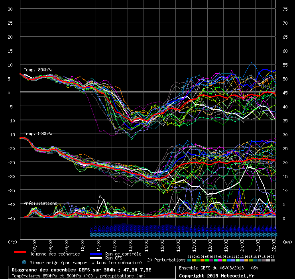The width and height of the screenshot is (295, 279).
Task: Select perturbation 20 color swatch
Action: (x=273, y=260)
